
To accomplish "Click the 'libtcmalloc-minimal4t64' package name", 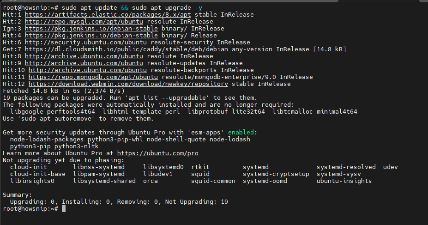I will coord(315,112).
